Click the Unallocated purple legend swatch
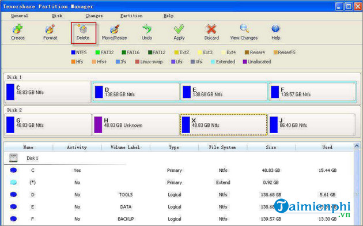Image resolution: width=363 pixels, height=226 pixels. [245, 62]
